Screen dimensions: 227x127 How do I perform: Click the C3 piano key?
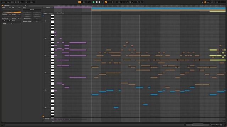pyautogui.click(x=52, y=56)
